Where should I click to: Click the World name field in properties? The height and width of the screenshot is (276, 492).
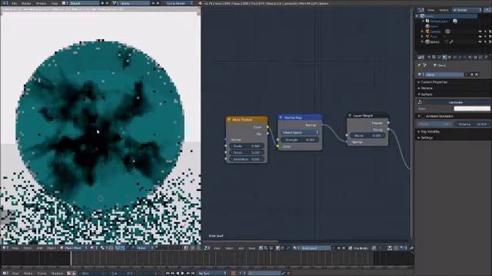pos(444,75)
